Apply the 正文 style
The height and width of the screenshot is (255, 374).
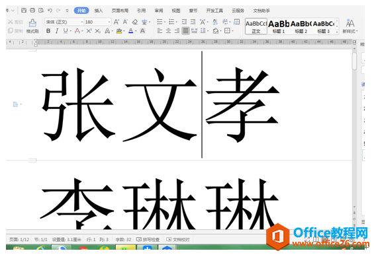coord(256,26)
